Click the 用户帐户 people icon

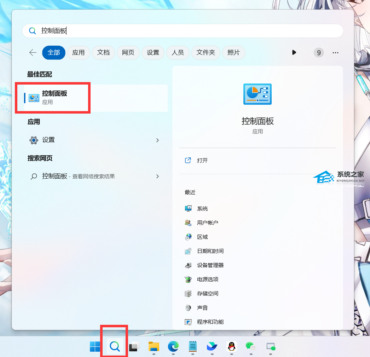(x=188, y=223)
